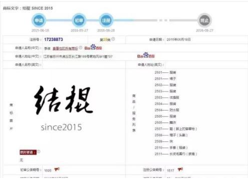Click the grey 终止 stage circle
This screenshot has width=248, height=181.
pyautogui.click(x=204, y=20)
